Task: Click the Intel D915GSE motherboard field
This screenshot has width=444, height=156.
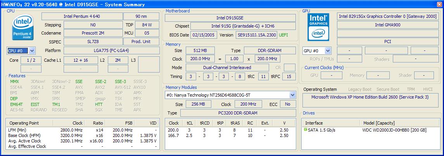Action: click(230, 18)
